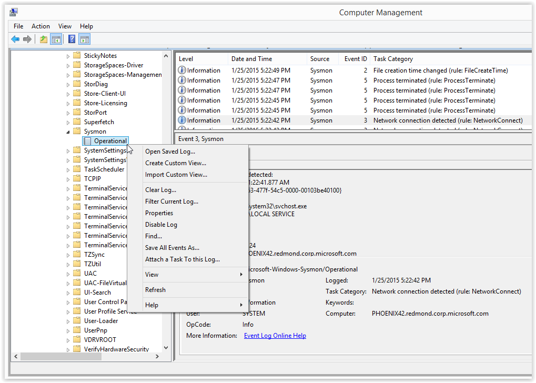Expand the UserPnp tree node
The width and height of the screenshot is (536, 383).
pos(68,331)
